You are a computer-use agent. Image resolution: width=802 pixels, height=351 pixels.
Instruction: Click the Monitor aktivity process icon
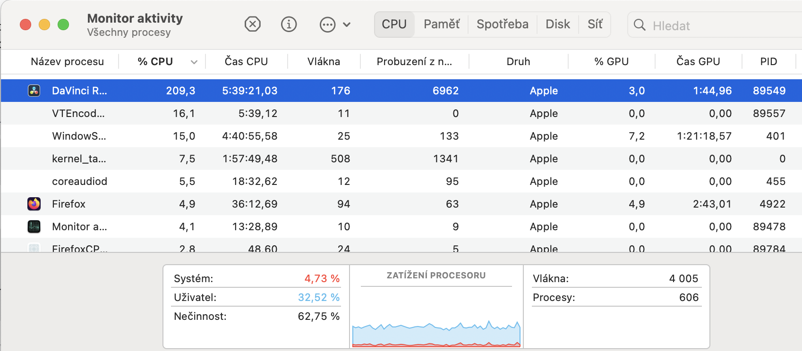pyautogui.click(x=34, y=226)
